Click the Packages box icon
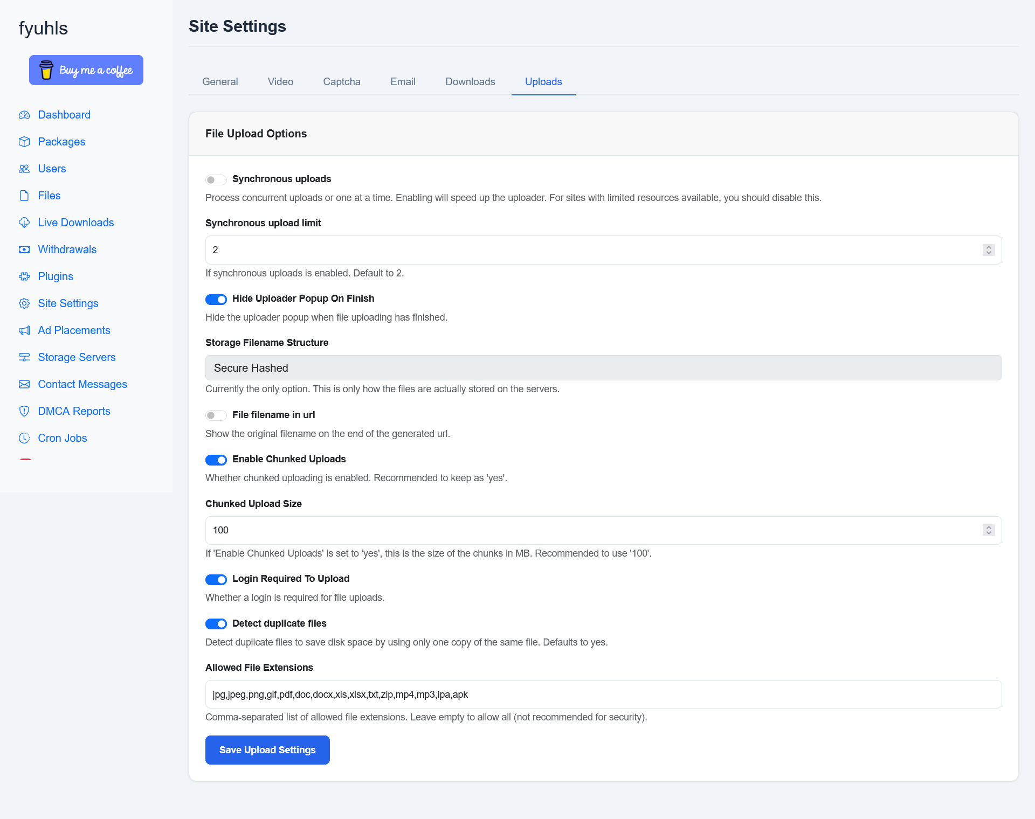This screenshot has height=819, width=1035. click(24, 142)
